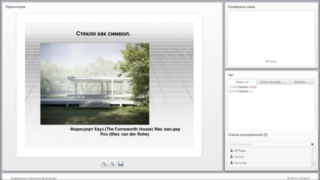Screen dimensions: 320x180
Task: Clear the user search with the red X
Action: 312,144
